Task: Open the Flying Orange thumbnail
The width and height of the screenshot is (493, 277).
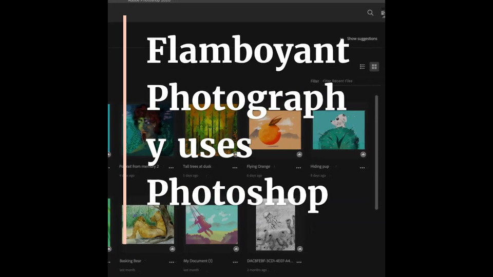Action: pos(275,130)
